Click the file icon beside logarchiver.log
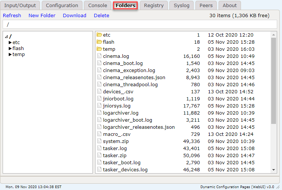The width and height of the screenshot is (282, 190). click(x=99, y=113)
